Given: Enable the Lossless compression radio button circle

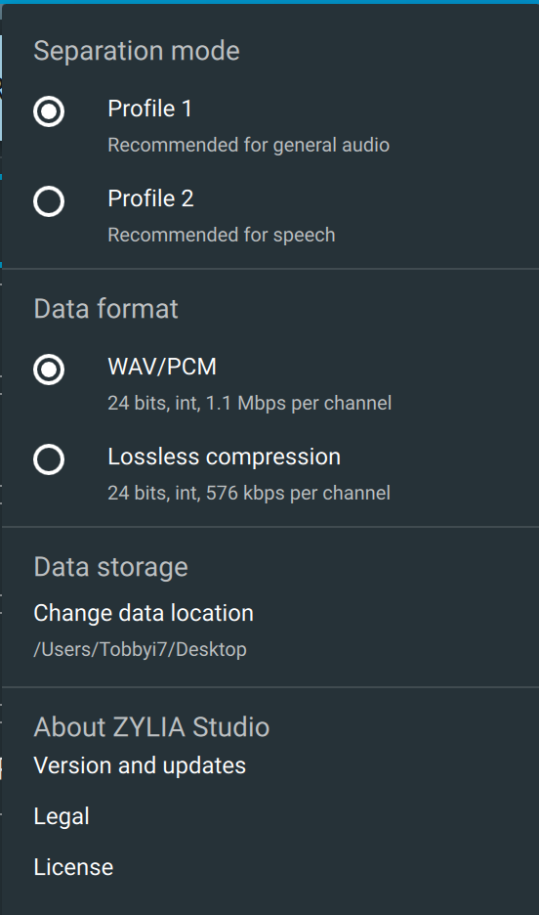Looking at the screenshot, I should click(x=49, y=459).
